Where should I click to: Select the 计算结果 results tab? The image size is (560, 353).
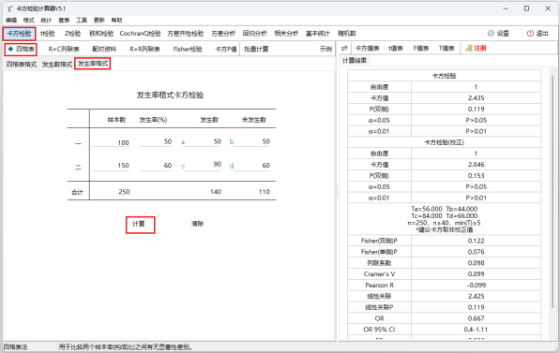(x=355, y=61)
